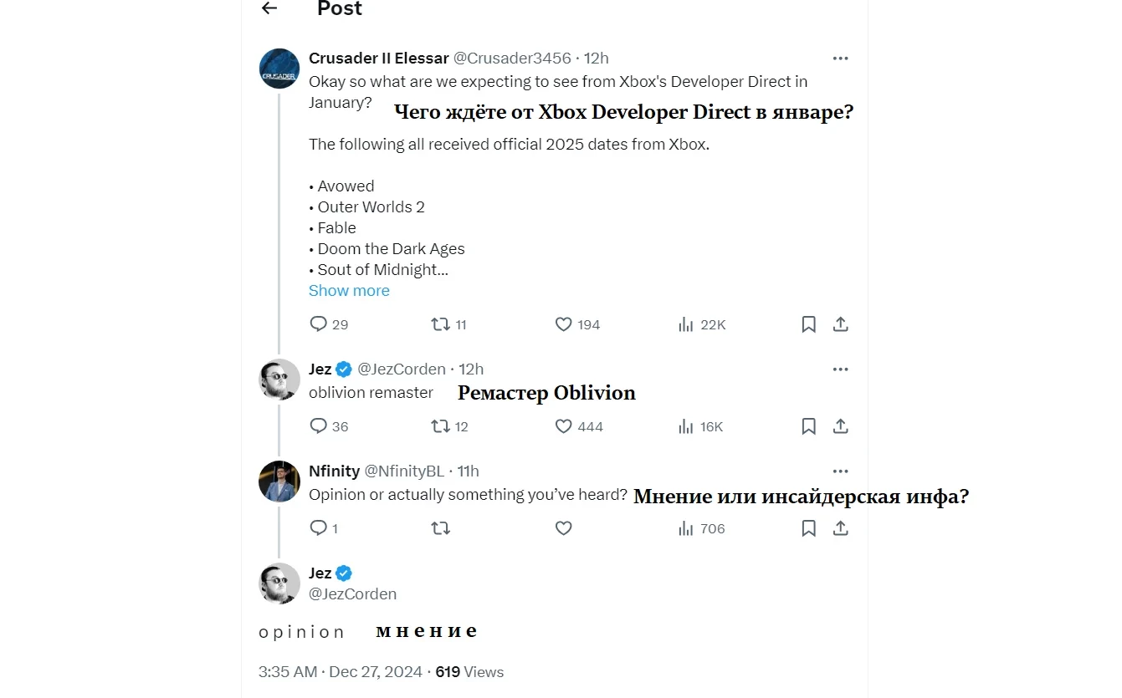Viewport: 1122px width, 698px height.
Task: Like the post with 194 likes
Action: (564, 324)
